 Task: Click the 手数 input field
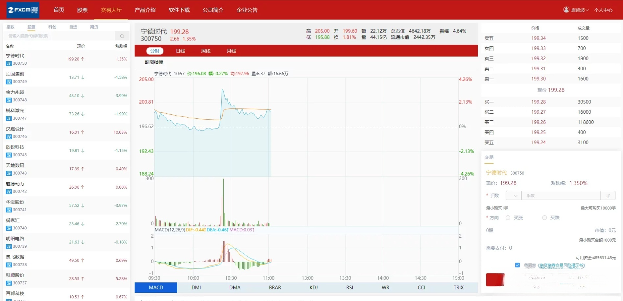click(561, 196)
